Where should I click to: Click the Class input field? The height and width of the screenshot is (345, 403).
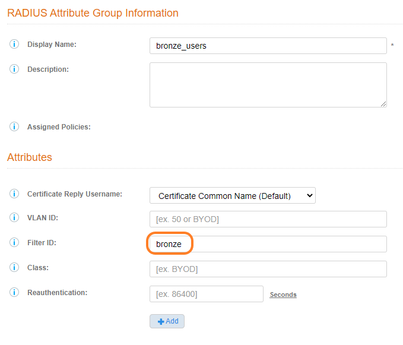tap(268, 269)
